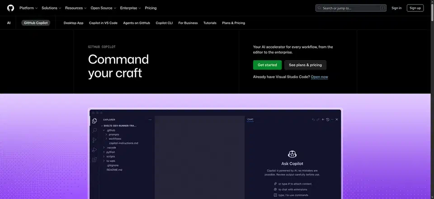This screenshot has height=199, width=434.
Task: Click the chat redo arrow icon
Action: tap(318, 119)
